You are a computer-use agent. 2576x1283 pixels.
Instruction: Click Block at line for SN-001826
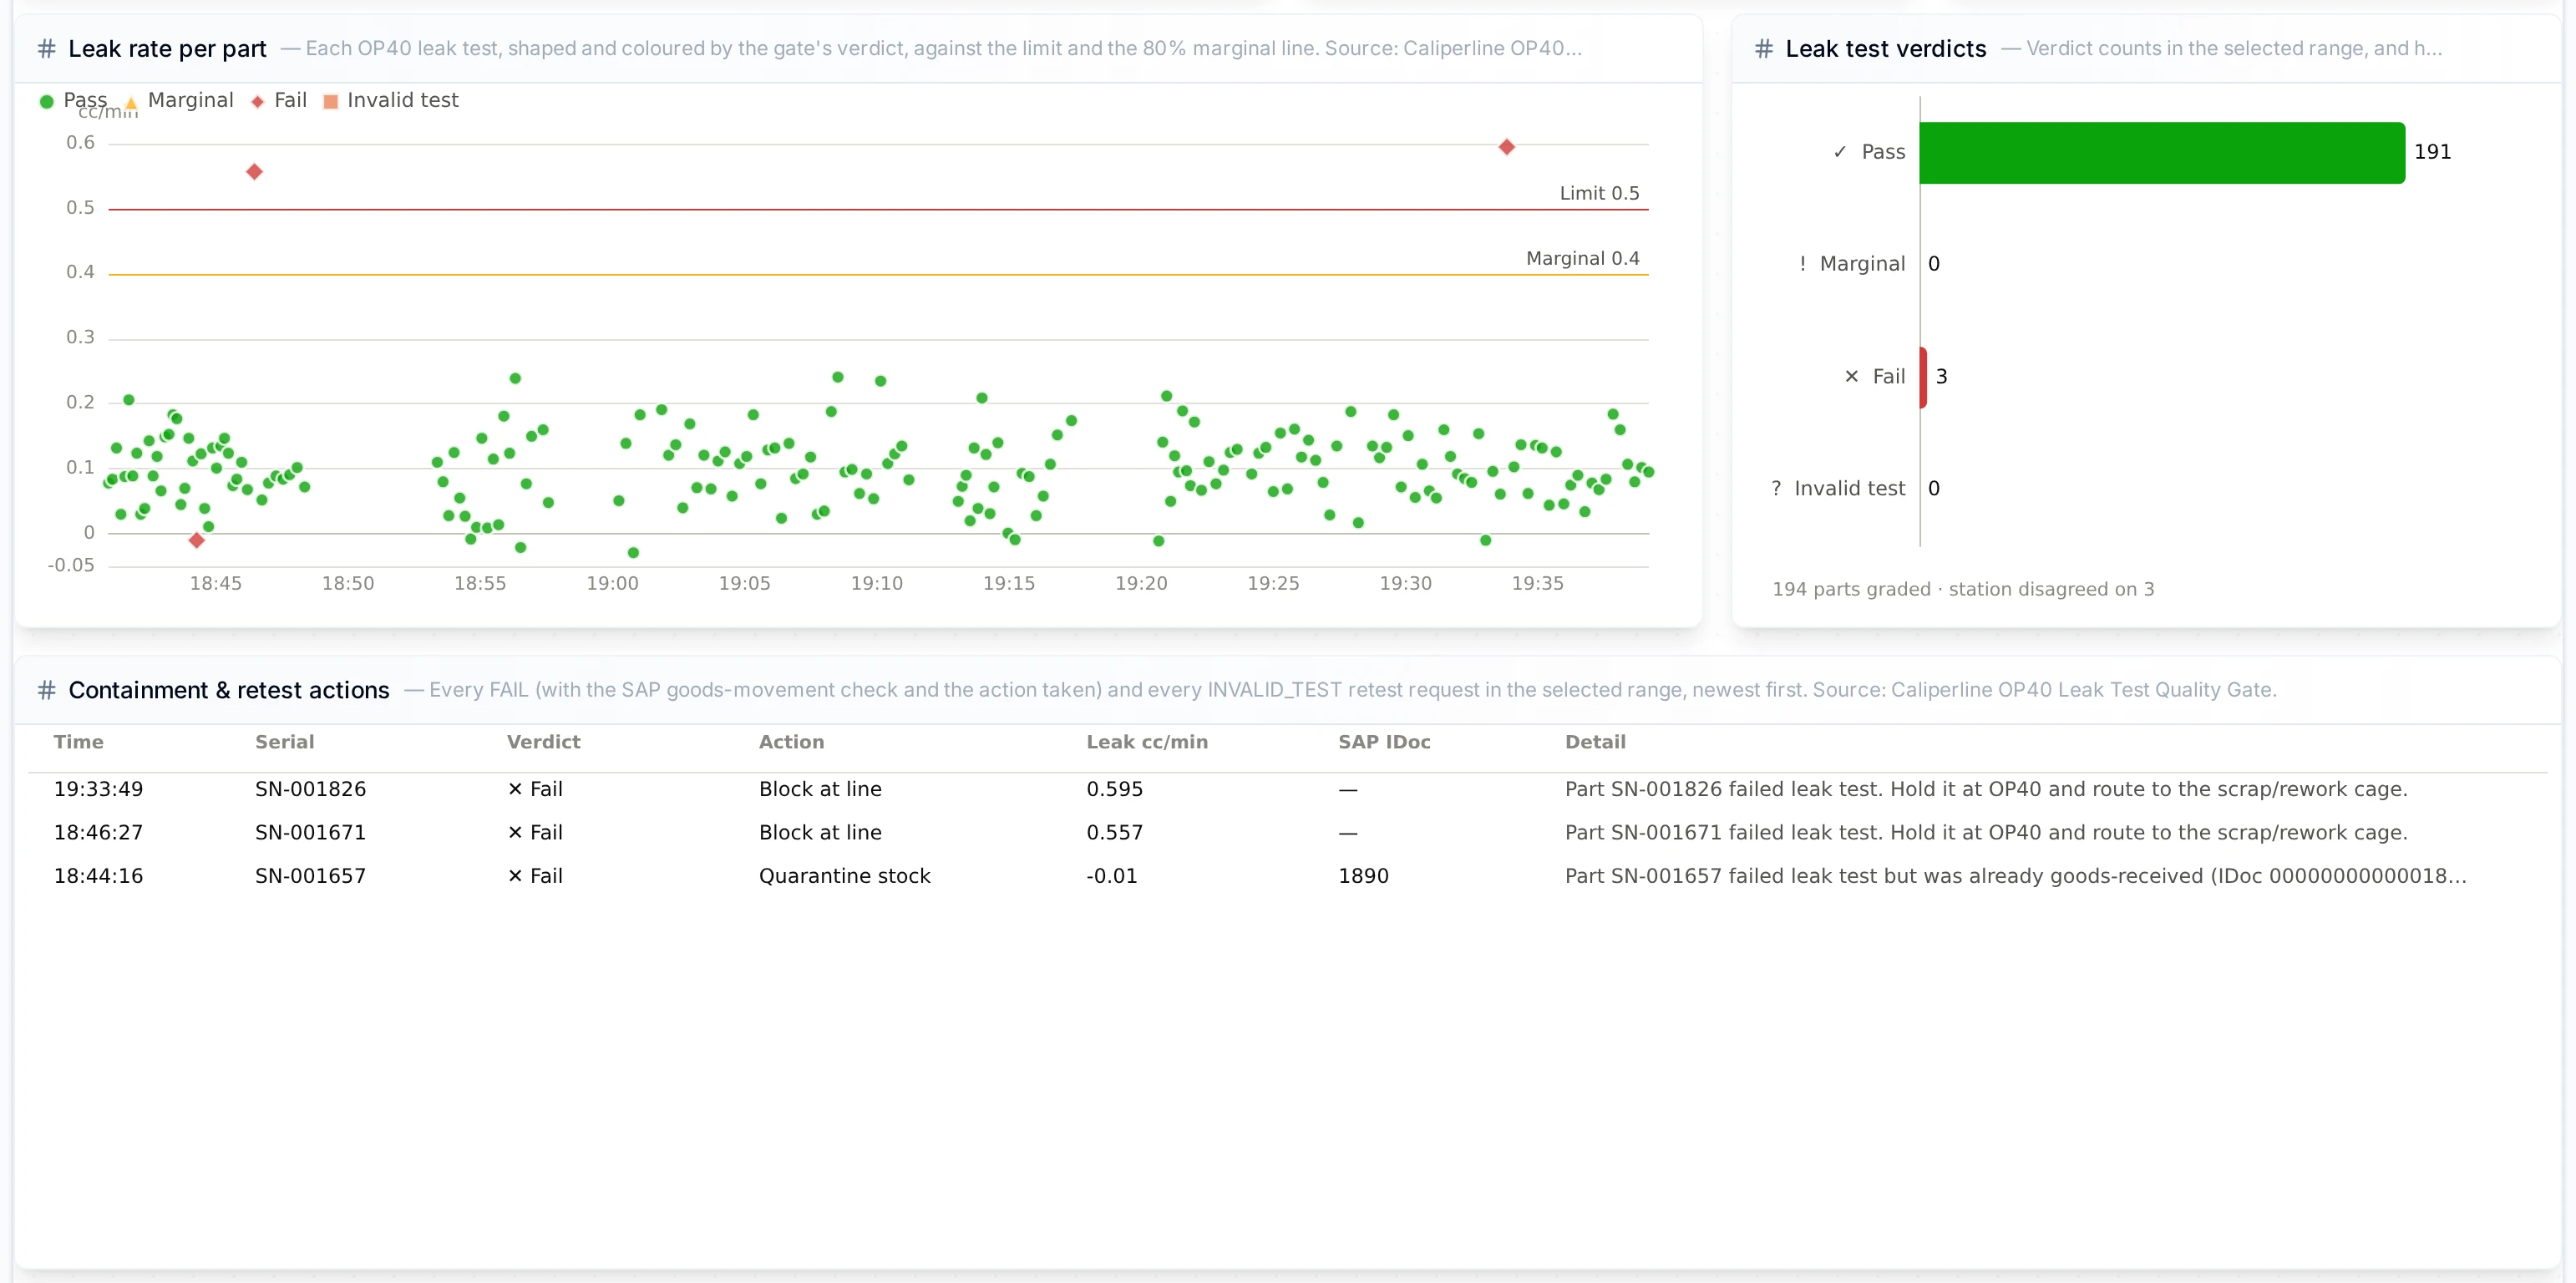click(x=820, y=789)
